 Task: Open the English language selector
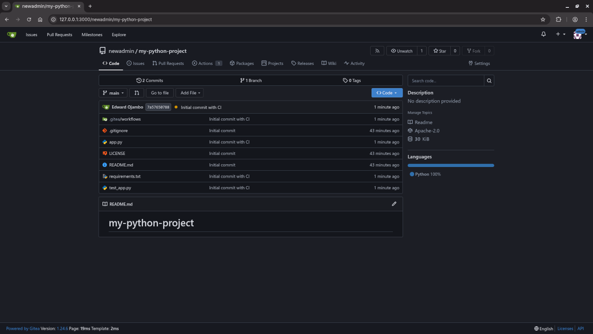pyautogui.click(x=543, y=328)
